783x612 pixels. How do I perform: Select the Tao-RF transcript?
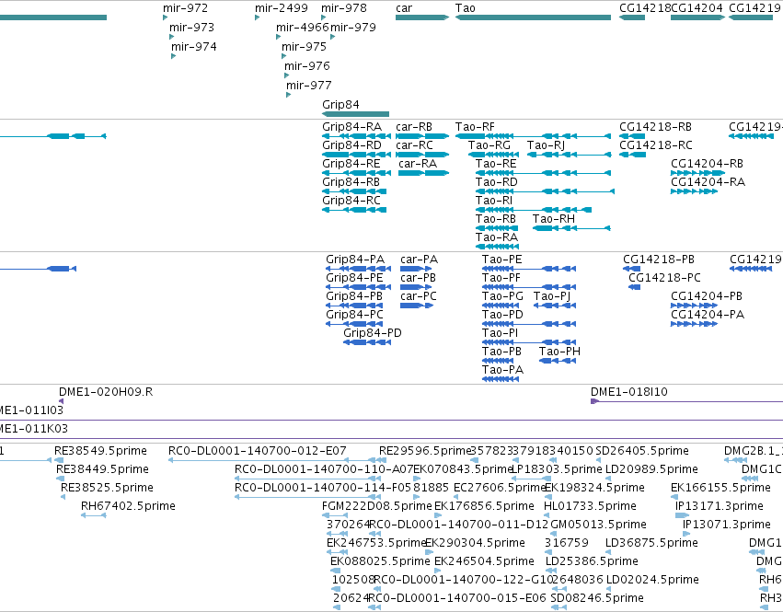(533, 136)
